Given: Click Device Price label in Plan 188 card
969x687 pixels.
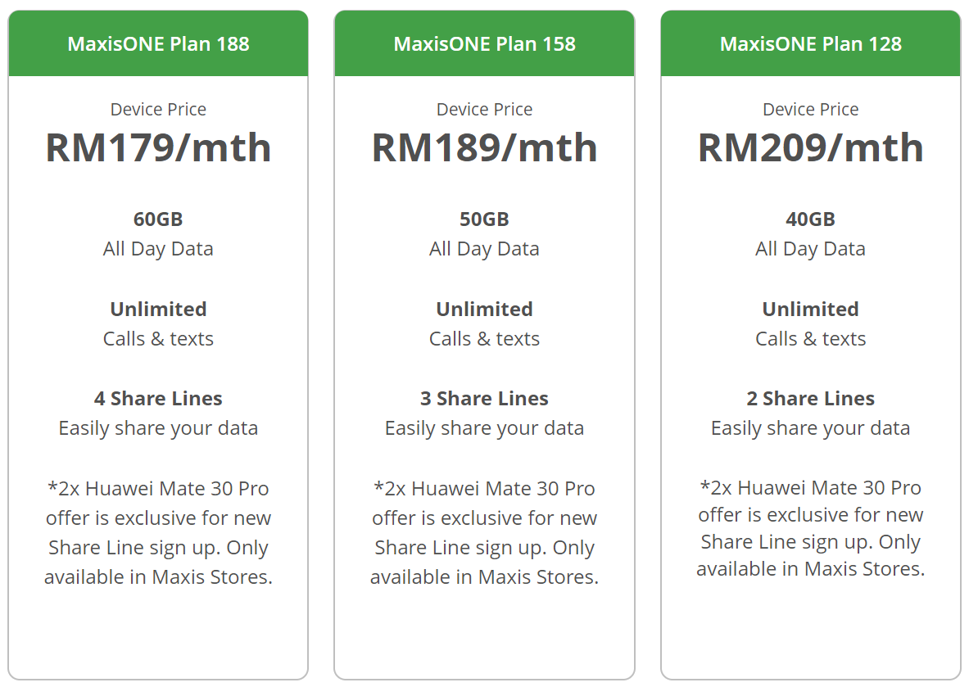Looking at the screenshot, I should (x=158, y=110).
